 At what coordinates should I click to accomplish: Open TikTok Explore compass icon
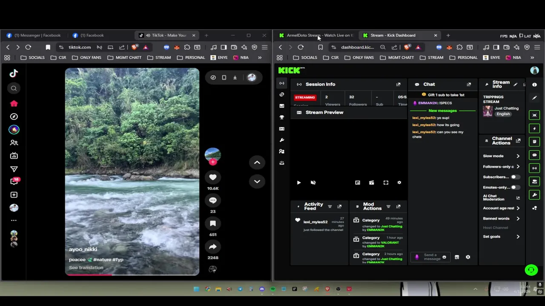[14, 116]
